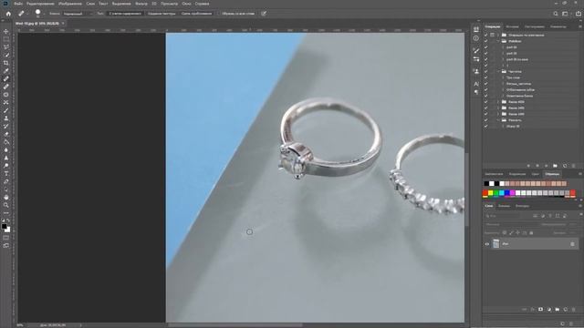Delete action with Actions panel trash icon
The height and width of the screenshot is (328, 584).
(574, 166)
